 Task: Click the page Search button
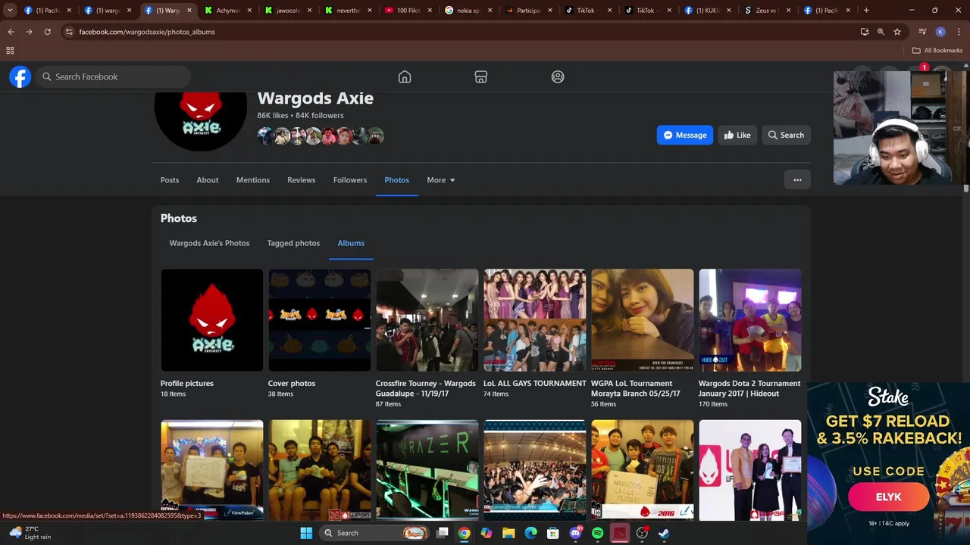click(786, 135)
